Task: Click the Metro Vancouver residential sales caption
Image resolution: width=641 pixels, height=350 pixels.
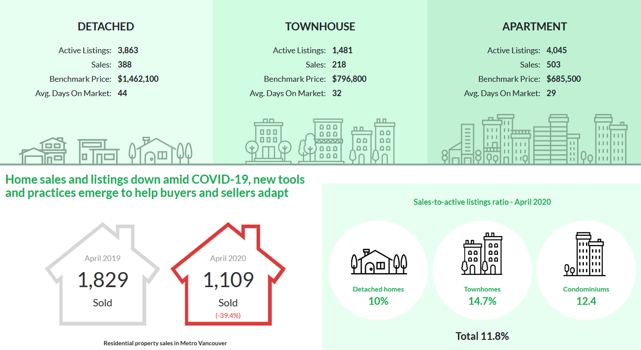Action: (x=165, y=343)
